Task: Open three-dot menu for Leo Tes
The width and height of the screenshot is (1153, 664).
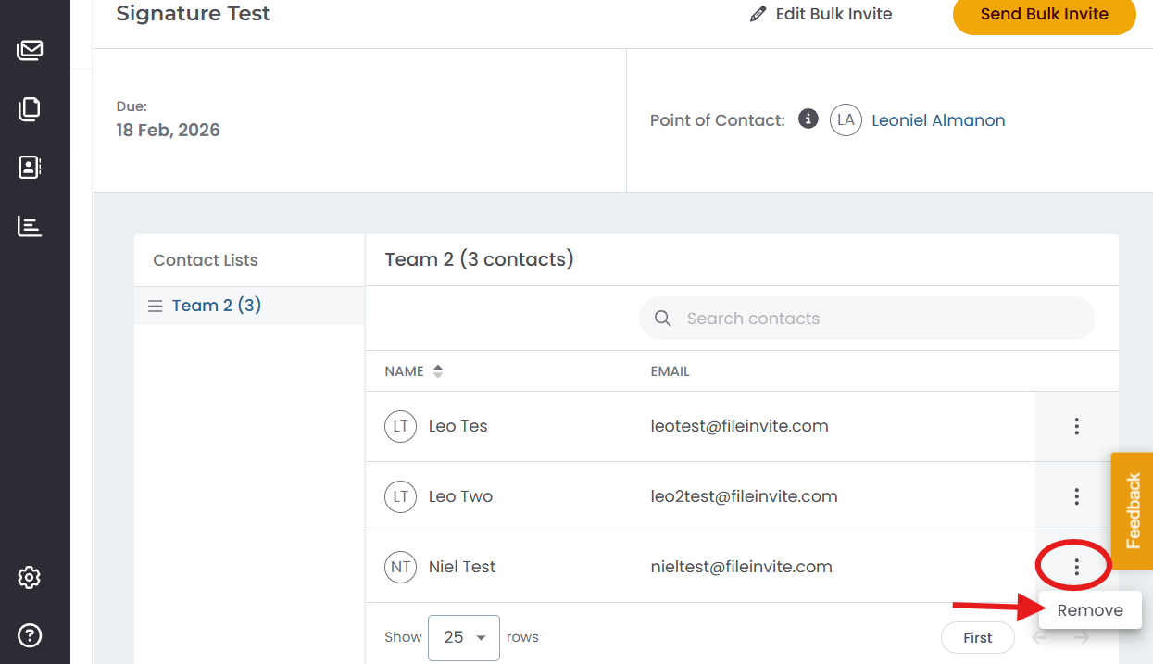Action: [x=1076, y=426]
